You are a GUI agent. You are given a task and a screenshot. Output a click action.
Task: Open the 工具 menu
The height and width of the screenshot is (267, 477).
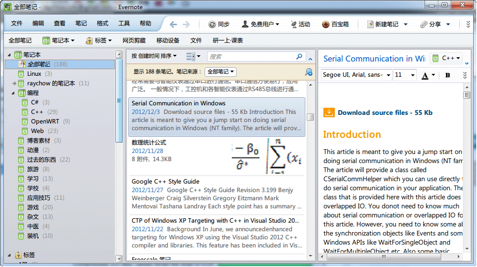(x=124, y=23)
